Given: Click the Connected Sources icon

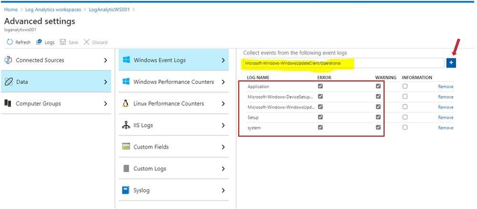Looking at the screenshot, I should click(8, 60).
